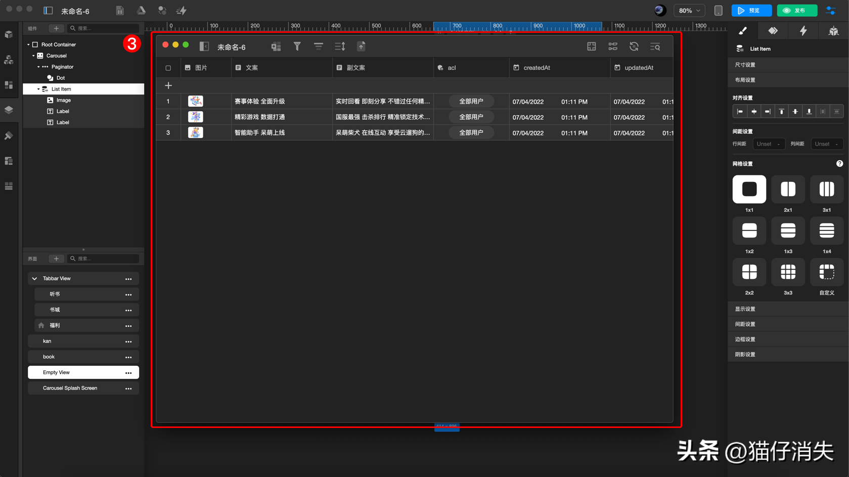The image size is (849, 477).
Task: Click the search list icon in data window
Action: 655,47
